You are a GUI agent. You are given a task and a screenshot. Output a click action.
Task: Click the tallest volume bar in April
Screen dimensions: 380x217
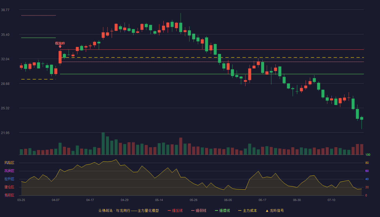pos(103,143)
